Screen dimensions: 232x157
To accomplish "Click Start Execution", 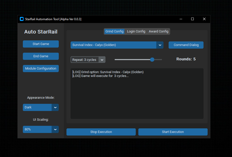I will pos(173,132).
